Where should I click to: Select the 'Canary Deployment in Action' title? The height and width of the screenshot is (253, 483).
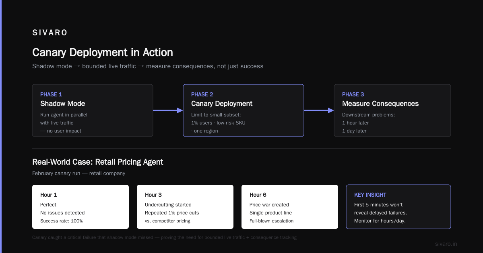pos(103,53)
